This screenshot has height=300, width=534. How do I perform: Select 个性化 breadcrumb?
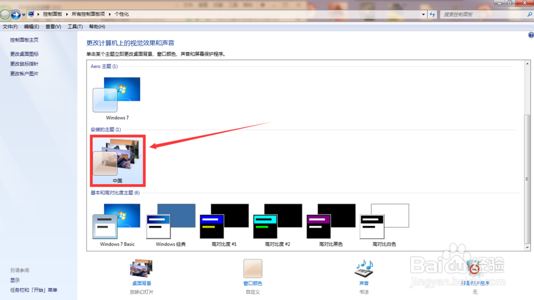(122, 14)
